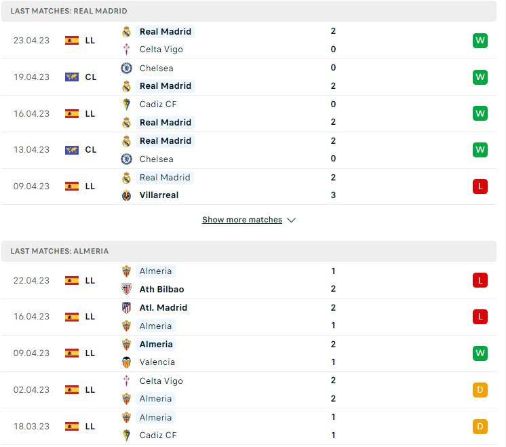Viewport: 506px width, 447px height.
Task: Click Chelsea crest in 19.04.23 match
Action: (x=126, y=68)
